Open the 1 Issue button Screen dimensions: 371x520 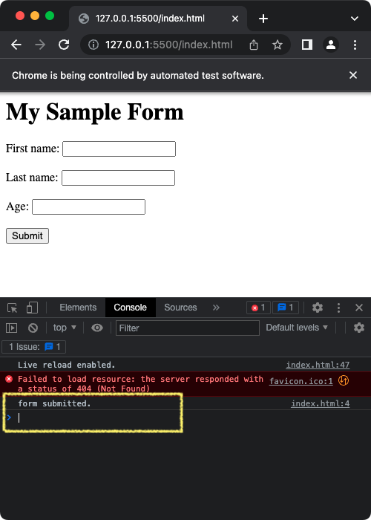[34, 347]
